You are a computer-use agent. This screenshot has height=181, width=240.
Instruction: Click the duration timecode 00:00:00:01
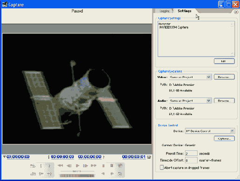coord(134,157)
